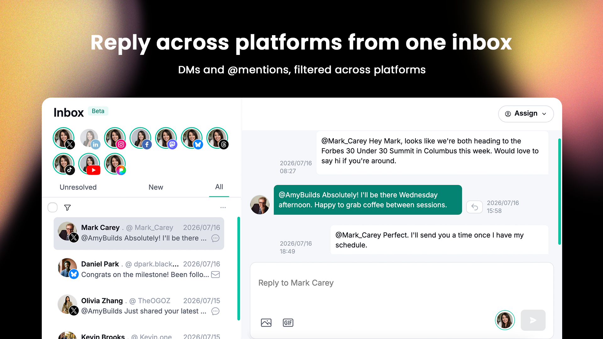Viewport: 603px width, 339px height.
Task: Filter inbox by TikTok account
Action: click(64, 164)
